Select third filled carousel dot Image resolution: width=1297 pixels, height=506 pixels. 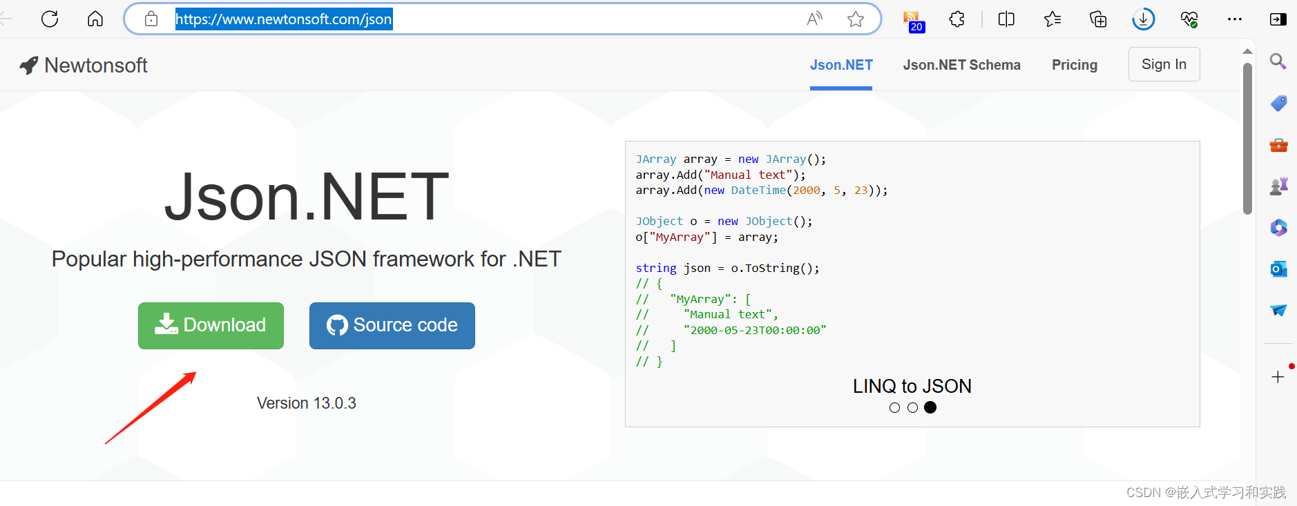pos(930,407)
